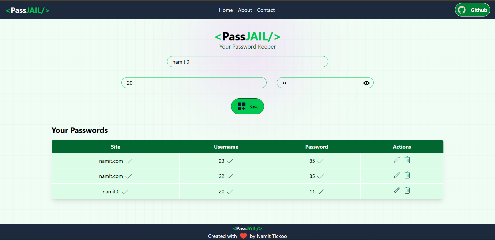Copy the site namit.0 using its check icon
495x240 pixels.
pyautogui.click(x=125, y=192)
